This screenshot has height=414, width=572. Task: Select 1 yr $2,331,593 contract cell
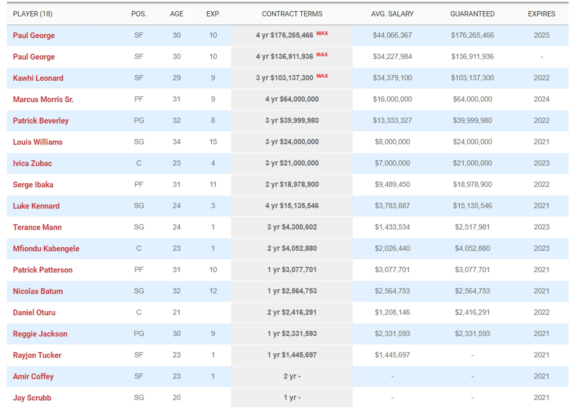click(x=292, y=334)
